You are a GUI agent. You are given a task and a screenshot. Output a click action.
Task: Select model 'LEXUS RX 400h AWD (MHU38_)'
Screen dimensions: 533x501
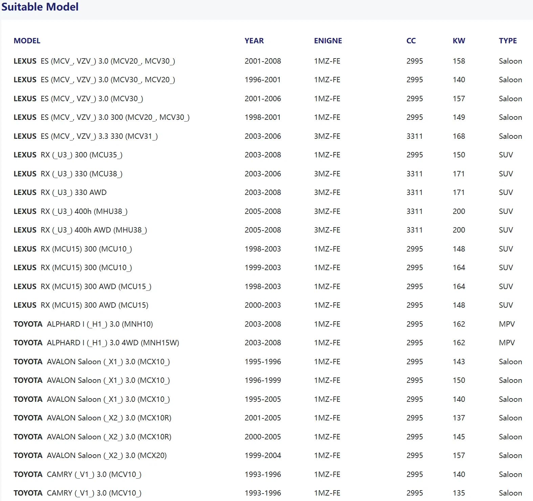click(x=80, y=230)
